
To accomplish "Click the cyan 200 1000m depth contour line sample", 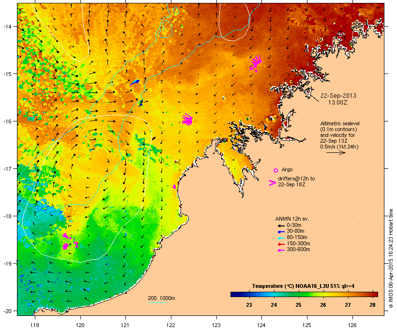I will [x=157, y=302].
